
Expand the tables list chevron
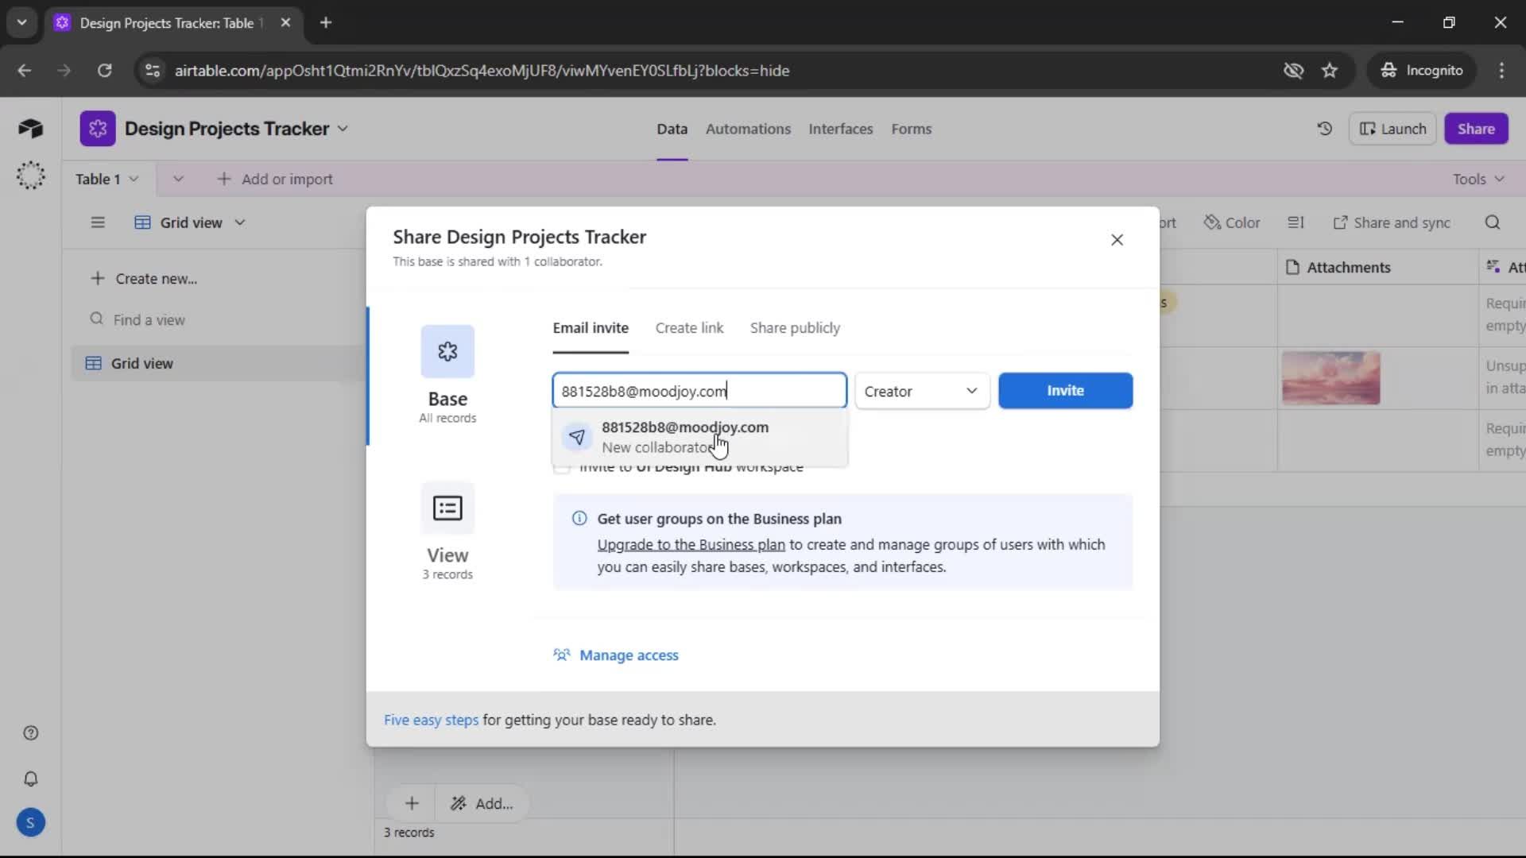point(178,179)
